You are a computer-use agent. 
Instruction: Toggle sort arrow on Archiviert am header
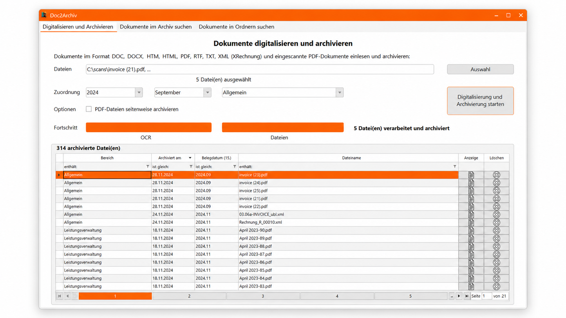click(190, 158)
